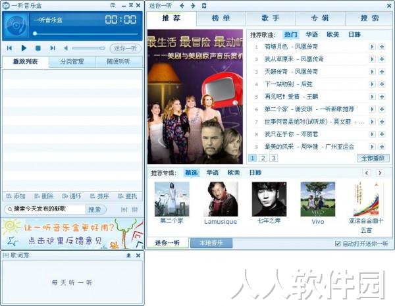Open the 最生活 最冒险 最动听 banner image
Image resolution: width=395 pixels, height=306 pixels.
coord(195,97)
